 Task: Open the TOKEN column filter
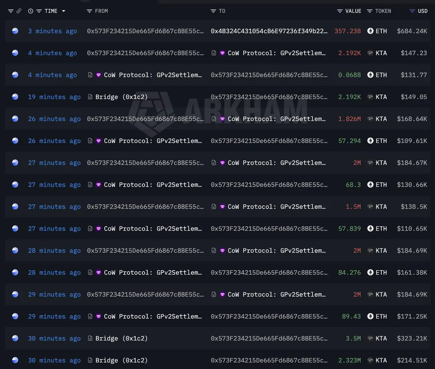point(370,11)
